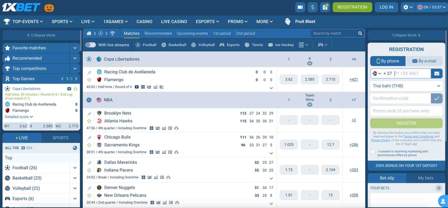Star the Copa Libertadores Top Games card
The image size is (448, 208).
[75, 89]
